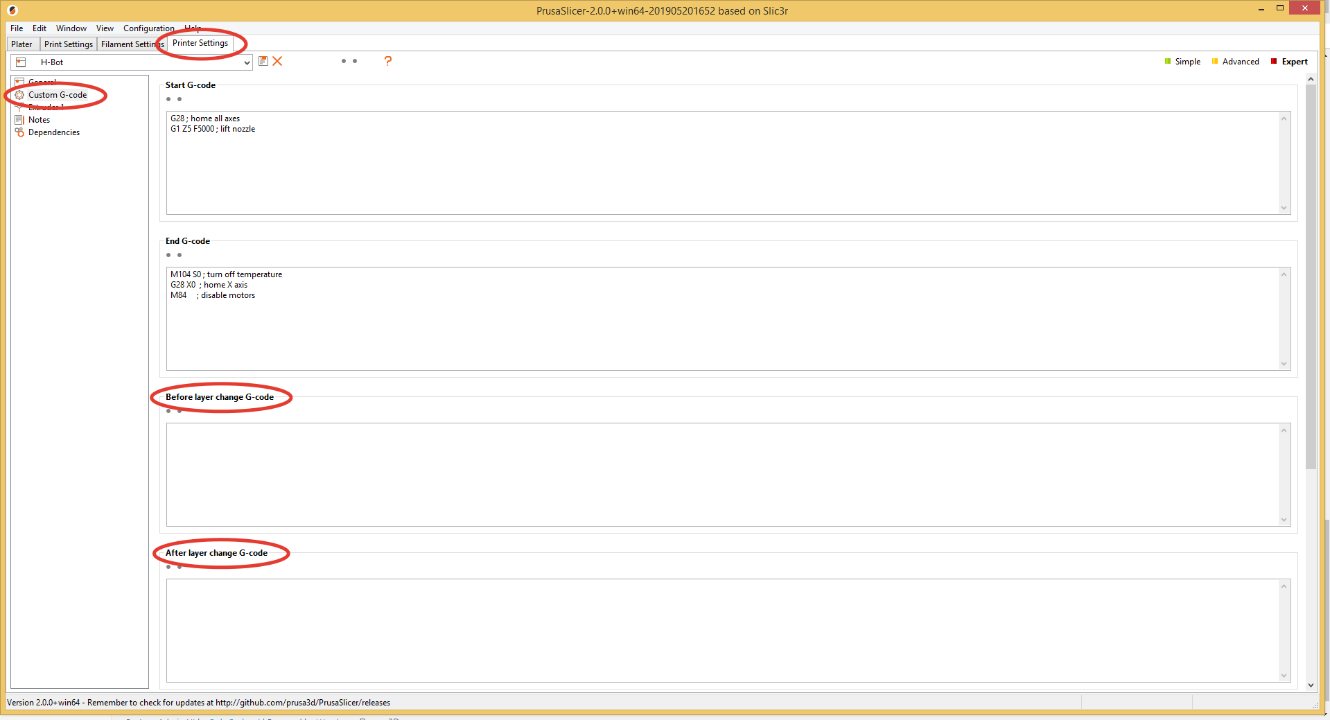Open the H-Bot printer preset dropdown
The width and height of the screenshot is (1330, 720).
(132, 62)
